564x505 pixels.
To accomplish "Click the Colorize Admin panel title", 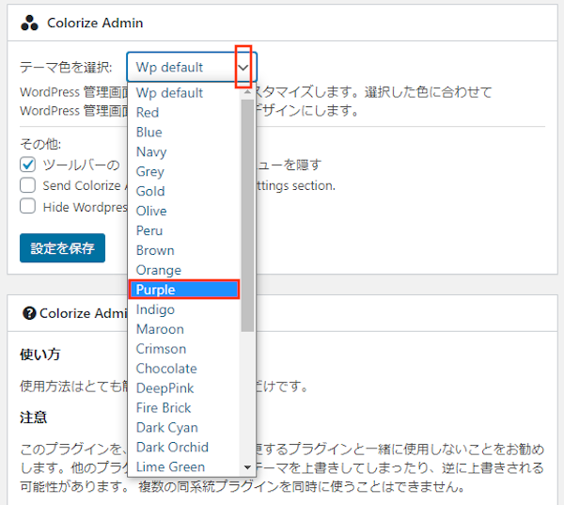I will click(x=95, y=23).
